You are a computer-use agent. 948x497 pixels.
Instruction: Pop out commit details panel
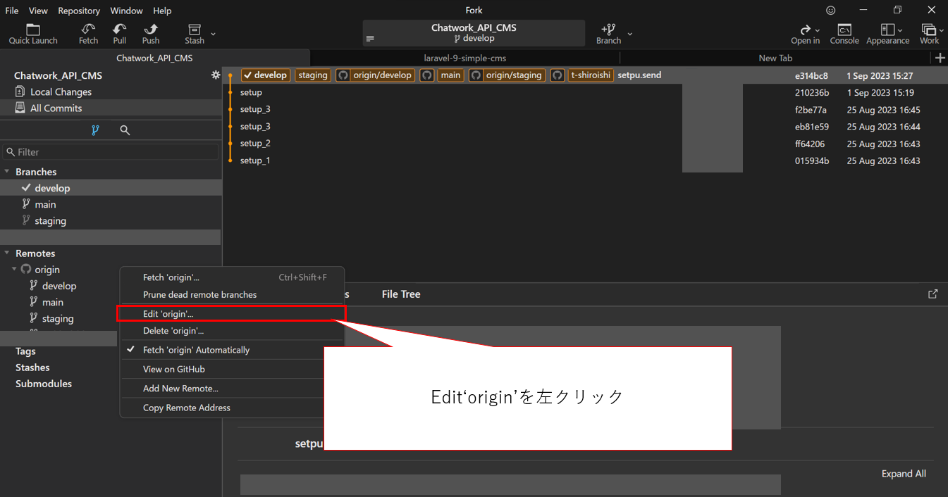(x=933, y=294)
